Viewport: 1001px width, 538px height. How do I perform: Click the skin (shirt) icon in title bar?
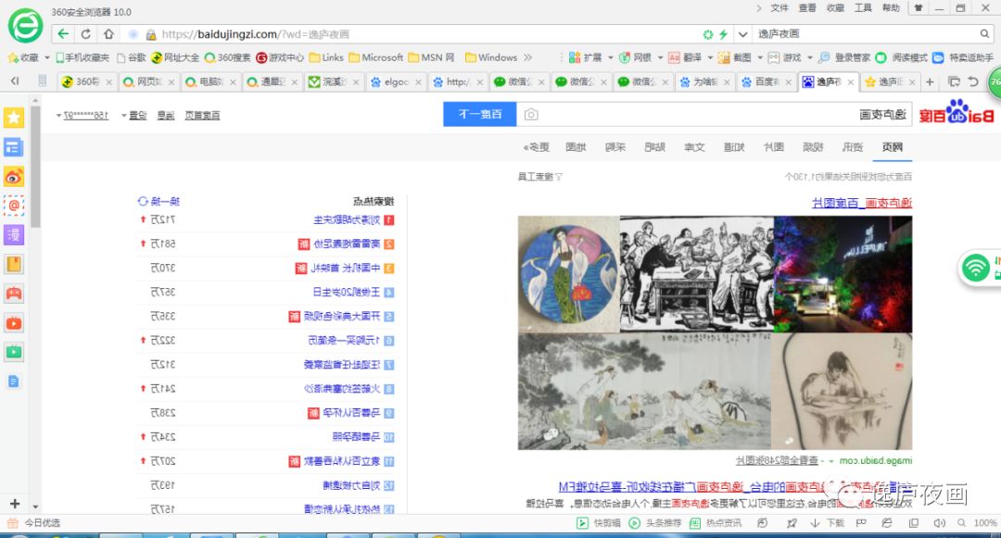point(918,8)
